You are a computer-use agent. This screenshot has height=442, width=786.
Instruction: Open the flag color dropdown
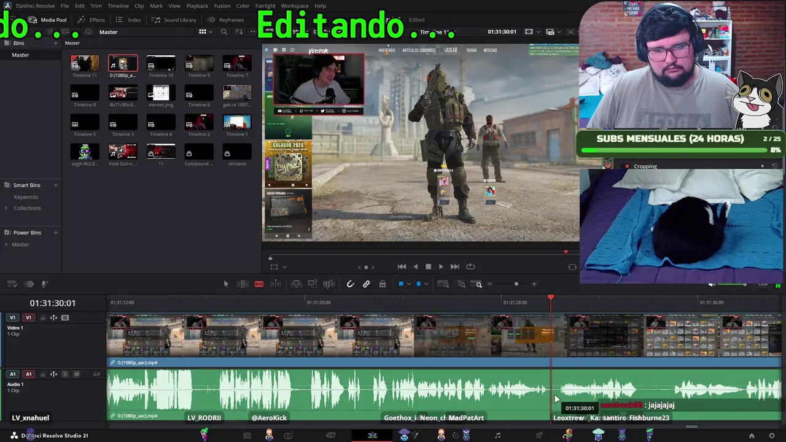[408, 284]
